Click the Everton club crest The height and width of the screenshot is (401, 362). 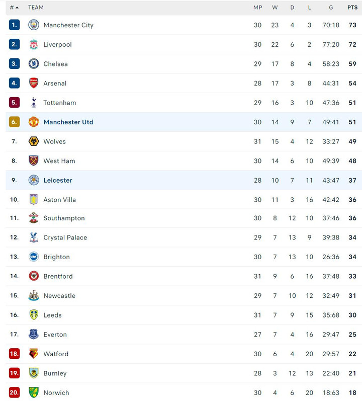[34, 334]
